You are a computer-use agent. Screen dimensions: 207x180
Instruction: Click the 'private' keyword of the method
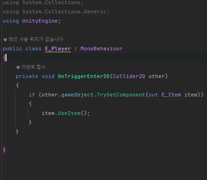[x=27, y=77]
